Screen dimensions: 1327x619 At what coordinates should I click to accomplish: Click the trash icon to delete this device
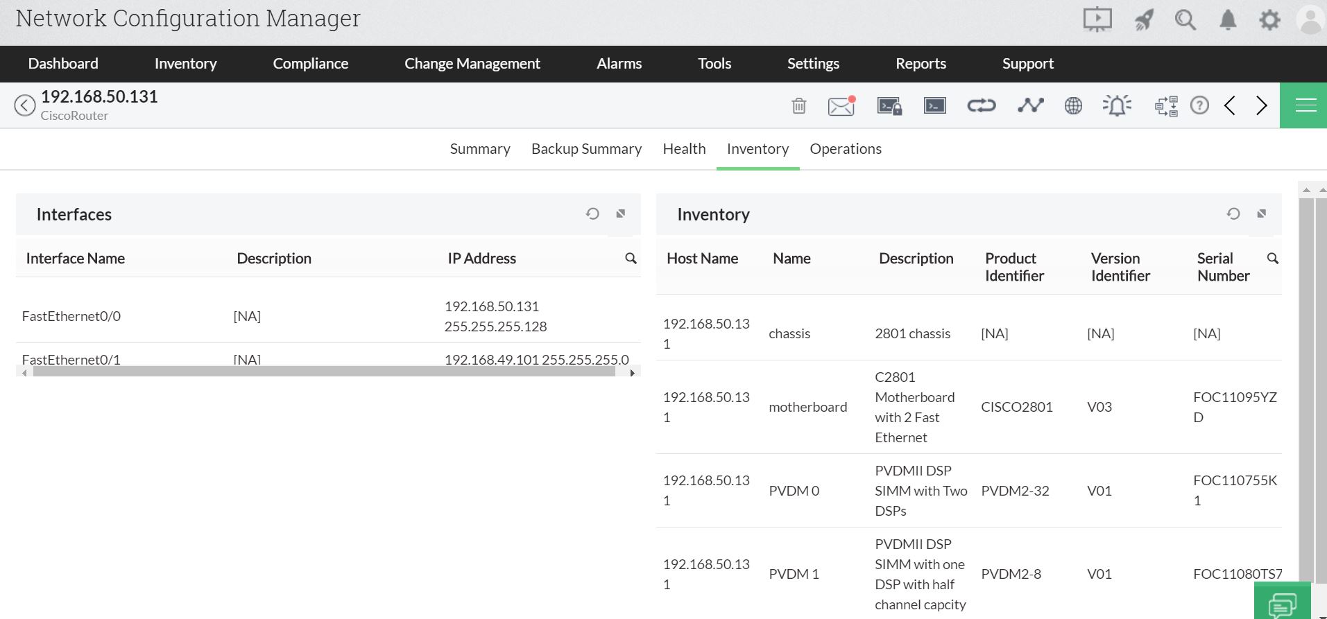(x=798, y=106)
